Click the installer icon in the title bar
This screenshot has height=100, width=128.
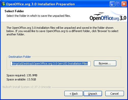point(3,4)
